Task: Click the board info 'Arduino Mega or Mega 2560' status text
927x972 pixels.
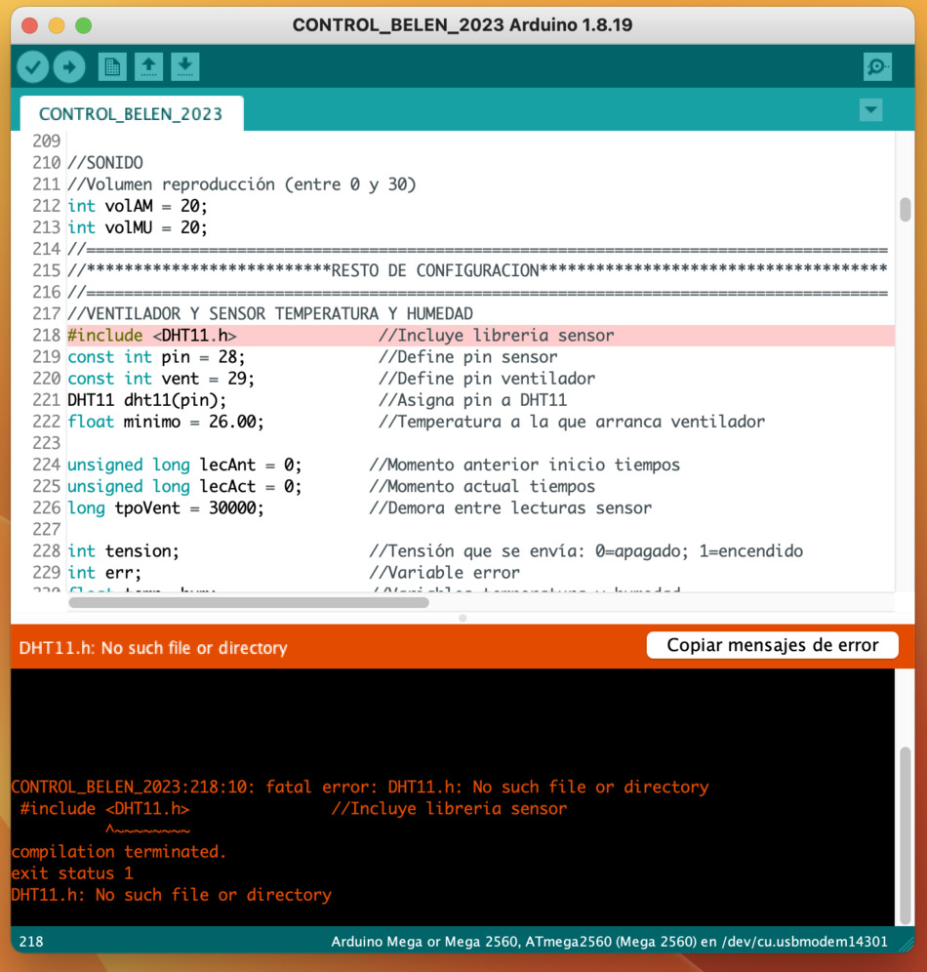Action: (609, 942)
